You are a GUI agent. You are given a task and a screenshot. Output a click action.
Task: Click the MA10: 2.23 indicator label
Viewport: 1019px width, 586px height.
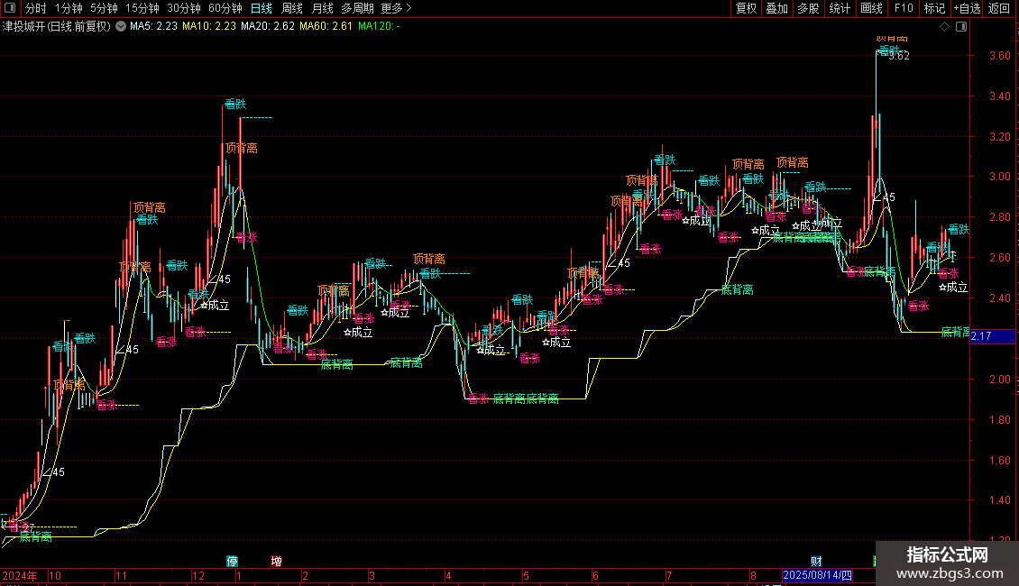click(208, 27)
